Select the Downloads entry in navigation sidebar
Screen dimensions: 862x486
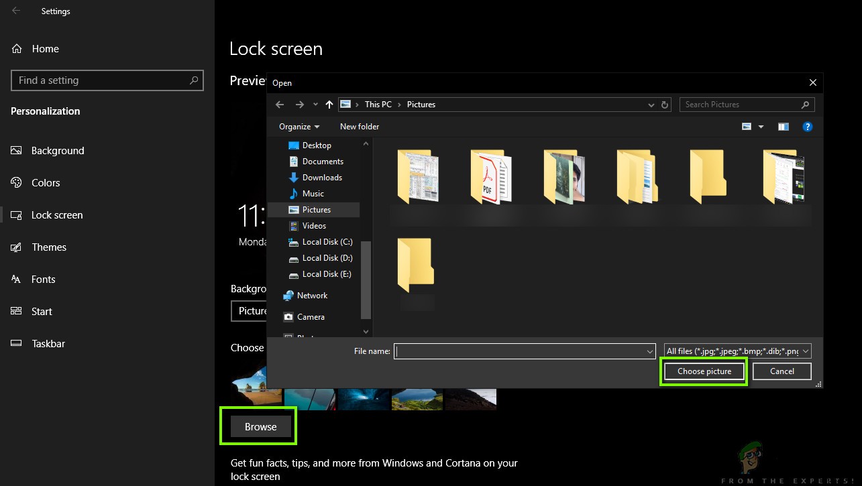point(321,177)
